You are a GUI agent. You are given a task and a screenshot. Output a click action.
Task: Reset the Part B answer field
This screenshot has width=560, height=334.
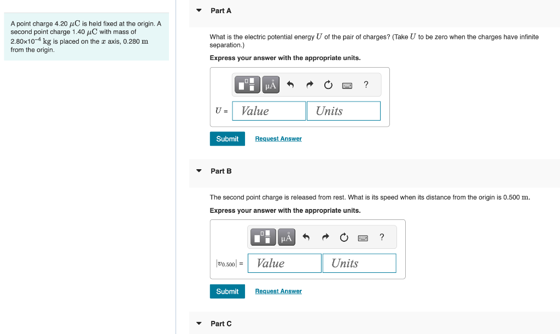pos(344,237)
